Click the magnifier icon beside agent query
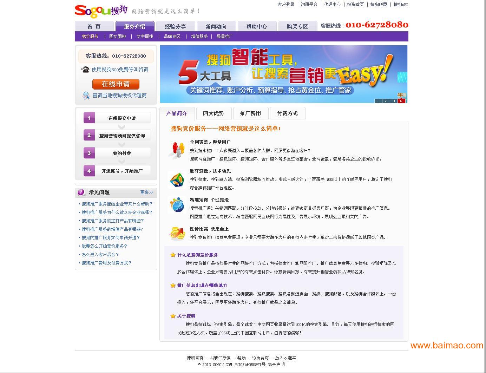 coord(86,96)
